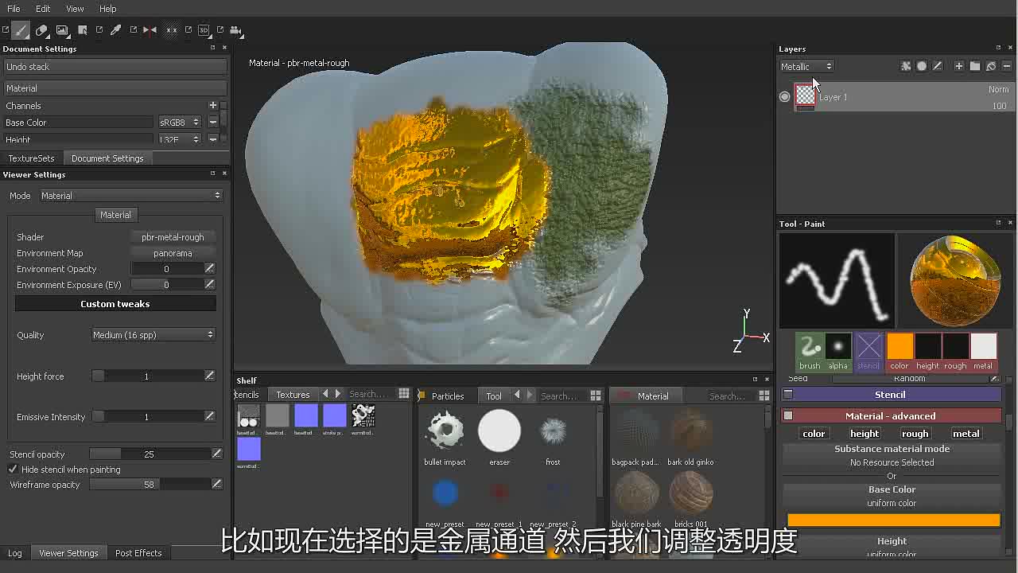Image resolution: width=1018 pixels, height=573 pixels.
Task: Click Stencil opacity edit icon
Action: tap(216, 454)
